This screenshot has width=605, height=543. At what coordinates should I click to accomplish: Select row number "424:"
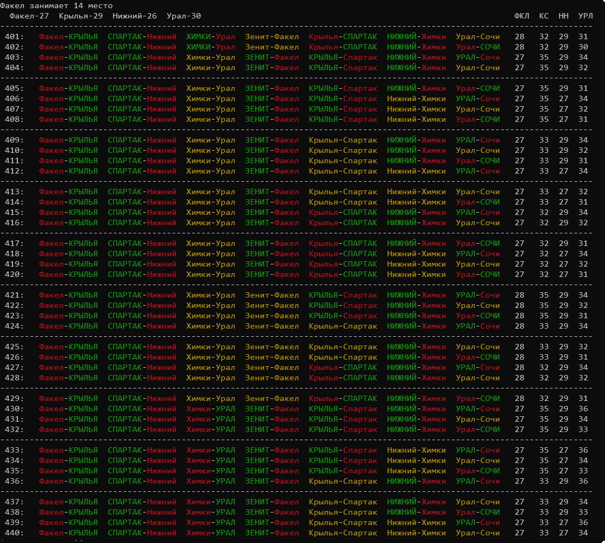[14, 326]
